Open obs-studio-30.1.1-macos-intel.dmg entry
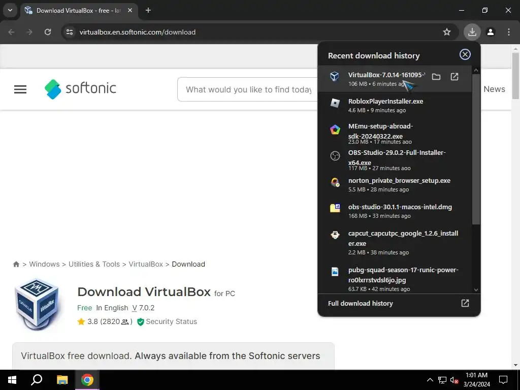The width and height of the screenshot is (520, 390). (394, 211)
